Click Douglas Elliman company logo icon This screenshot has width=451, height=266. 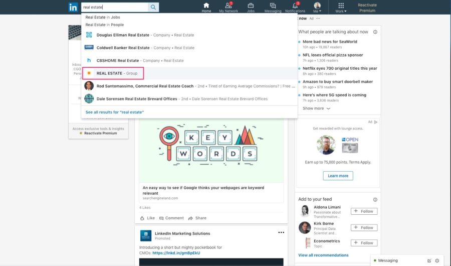click(89, 35)
